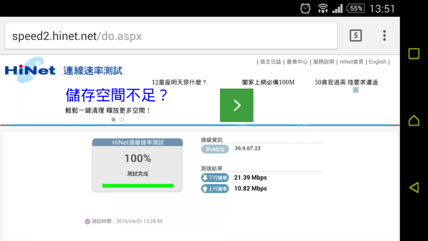Select the first ad carousel dot
Image resolution: width=428 pixels, height=241 pixels.
click(x=114, y=120)
